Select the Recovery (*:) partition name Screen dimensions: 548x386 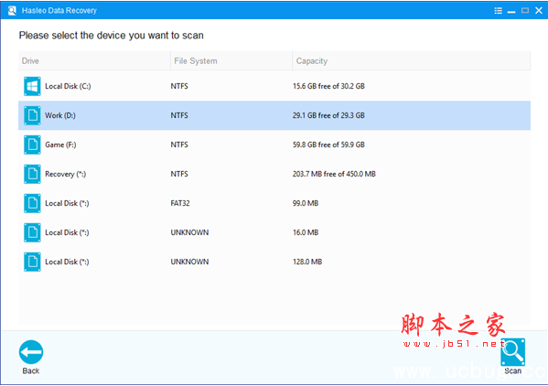click(65, 174)
